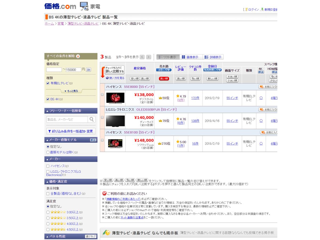This screenshot has height=240, width=320.
Task: Check the 55E8100 compare checkbox
Action: 102,140
